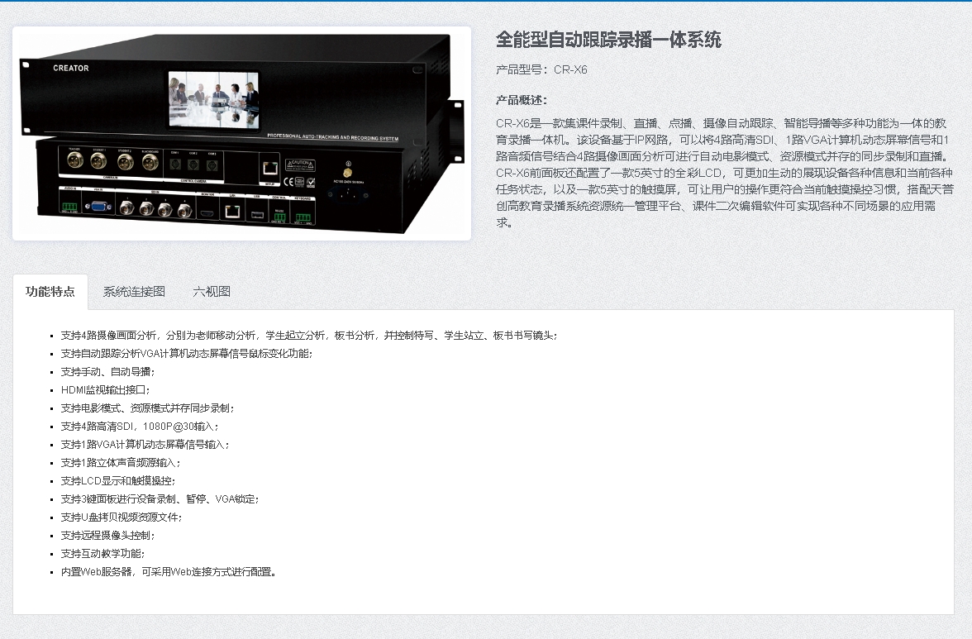Click the CREATOR logo on the device image

pos(71,68)
